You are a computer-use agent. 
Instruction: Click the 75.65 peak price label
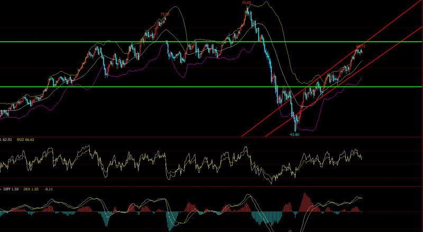point(246,3)
